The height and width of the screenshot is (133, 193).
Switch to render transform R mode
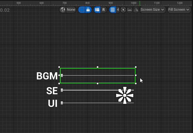103,10
